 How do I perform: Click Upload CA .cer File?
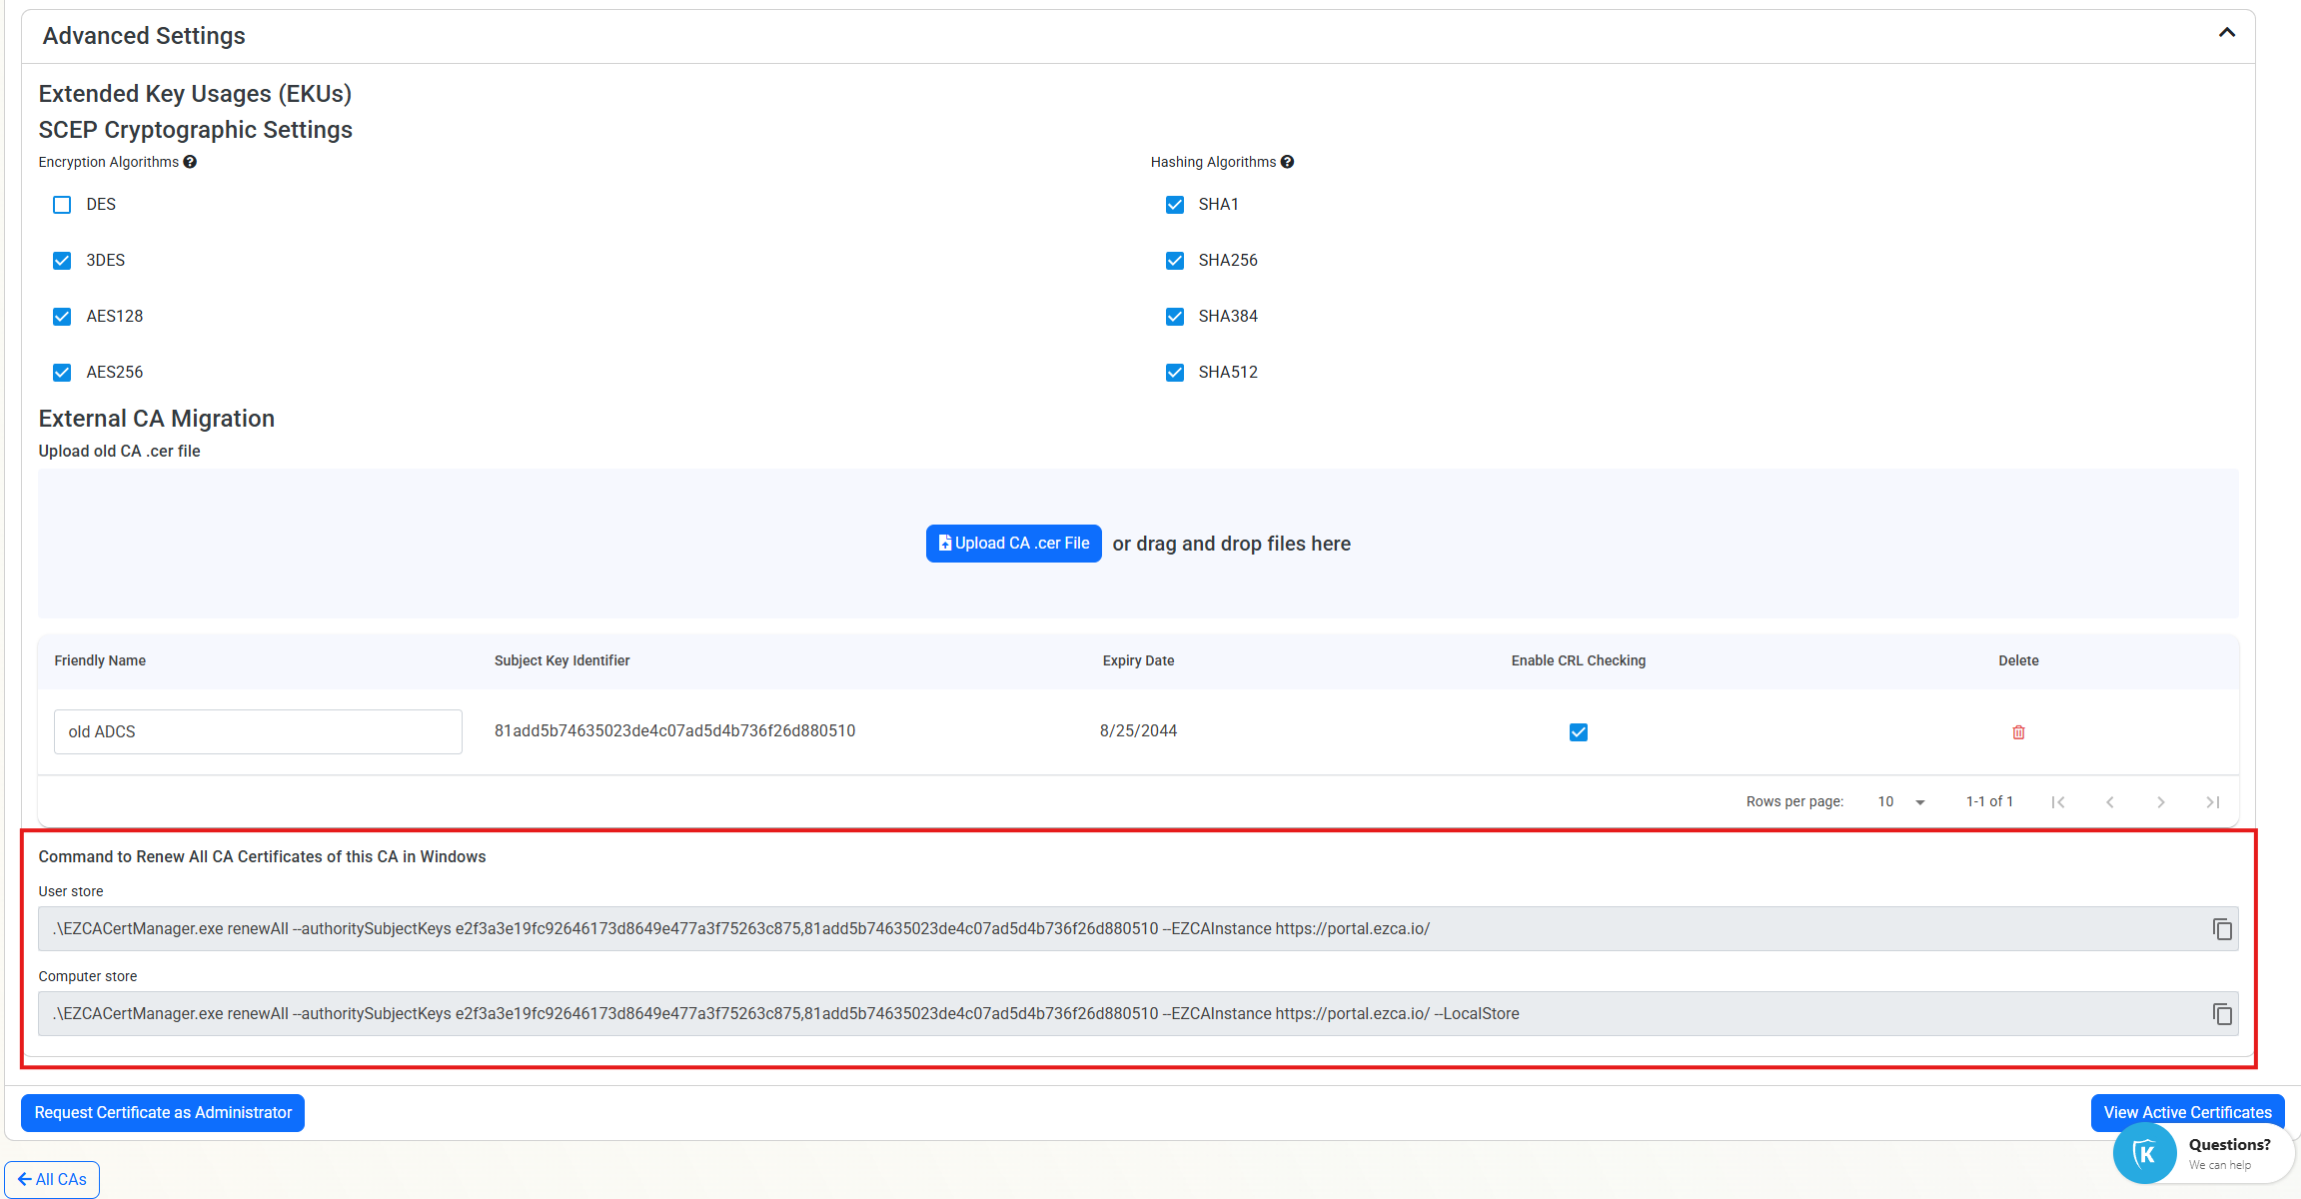(x=1013, y=543)
